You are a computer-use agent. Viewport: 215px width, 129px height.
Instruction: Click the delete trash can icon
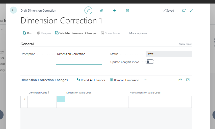(127, 11)
